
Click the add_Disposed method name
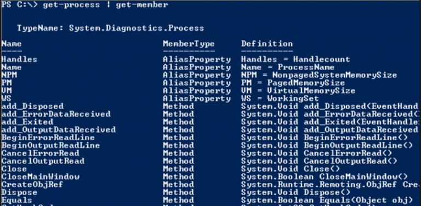click(32, 106)
